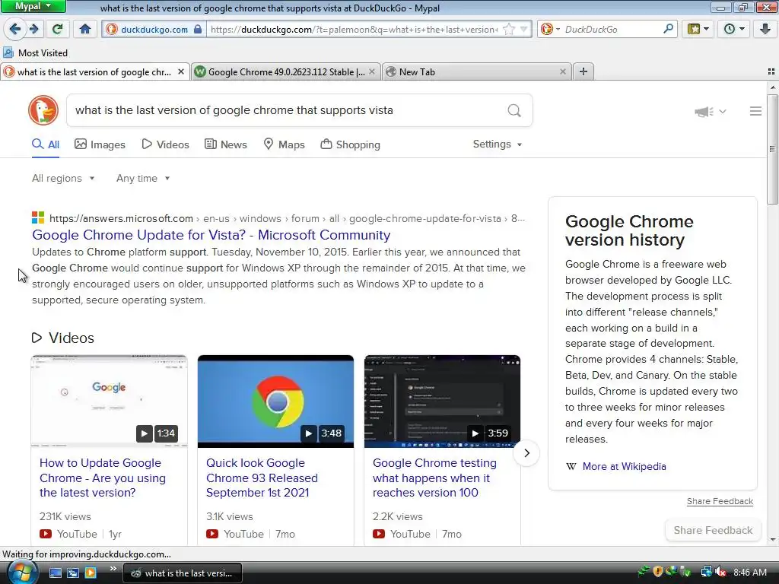Open 'Quick look Google Chrome 93' video link
The image size is (779, 584).
(x=262, y=478)
